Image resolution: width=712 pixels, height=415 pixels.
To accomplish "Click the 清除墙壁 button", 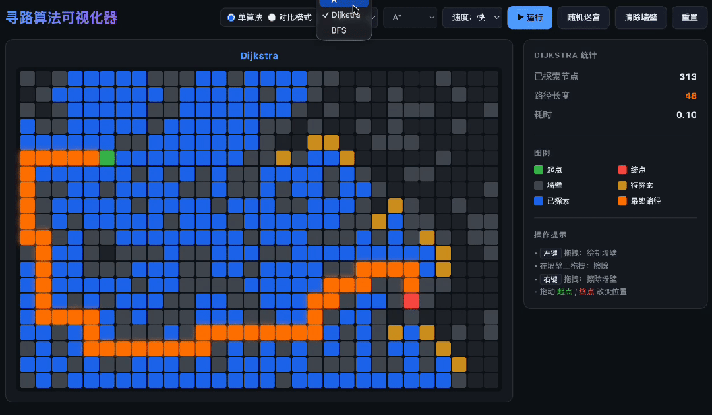I will pyautogui.click(x=641, y=18).
